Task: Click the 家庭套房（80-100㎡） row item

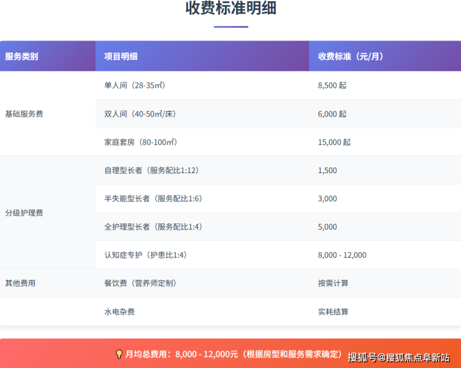Action: point(141,142)
